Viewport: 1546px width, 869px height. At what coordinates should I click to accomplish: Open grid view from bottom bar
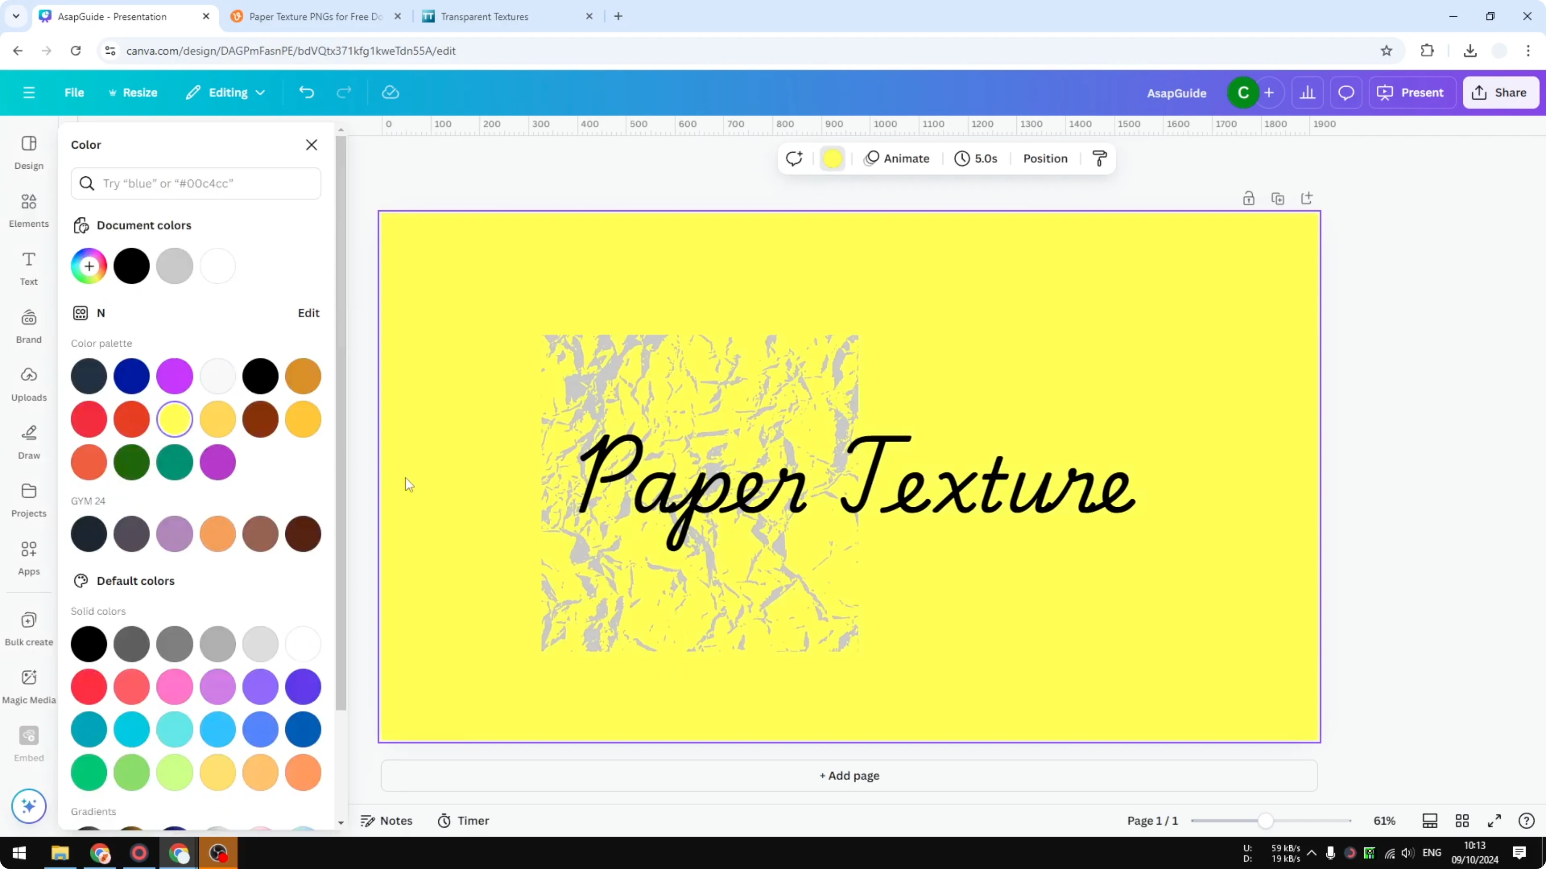1462,820
